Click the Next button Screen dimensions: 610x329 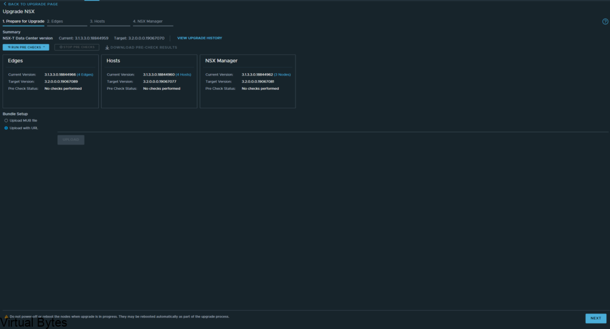click(596, 318)
